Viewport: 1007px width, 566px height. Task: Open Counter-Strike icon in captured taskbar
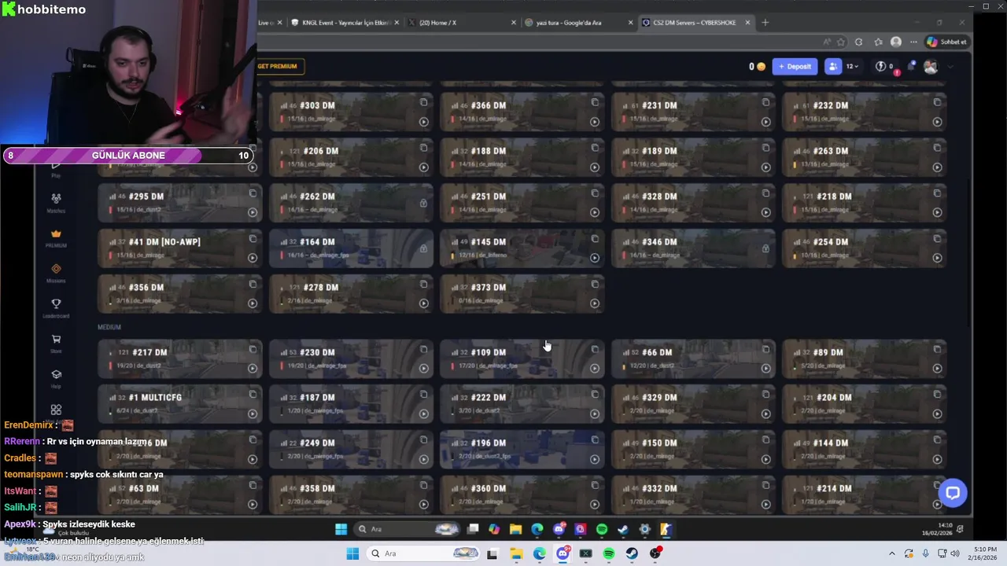[x=666, y=529]
